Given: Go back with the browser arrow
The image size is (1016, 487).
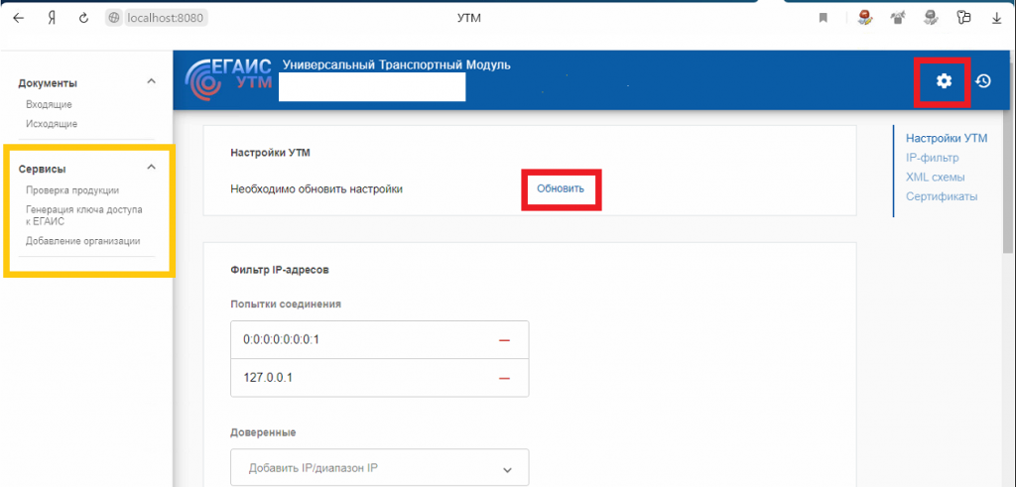Looking at the screenshot, I should coord(18,18).
